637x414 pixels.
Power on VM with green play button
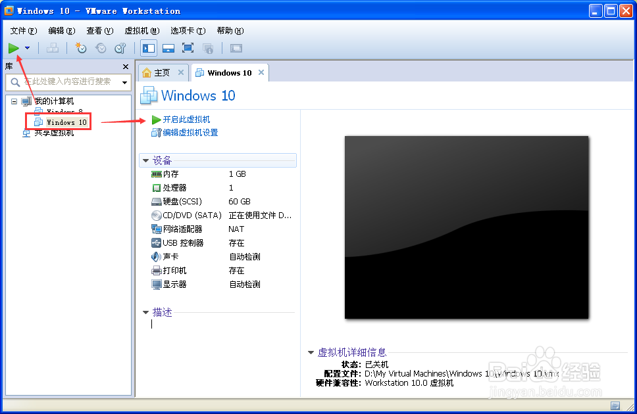coord(13,49)
